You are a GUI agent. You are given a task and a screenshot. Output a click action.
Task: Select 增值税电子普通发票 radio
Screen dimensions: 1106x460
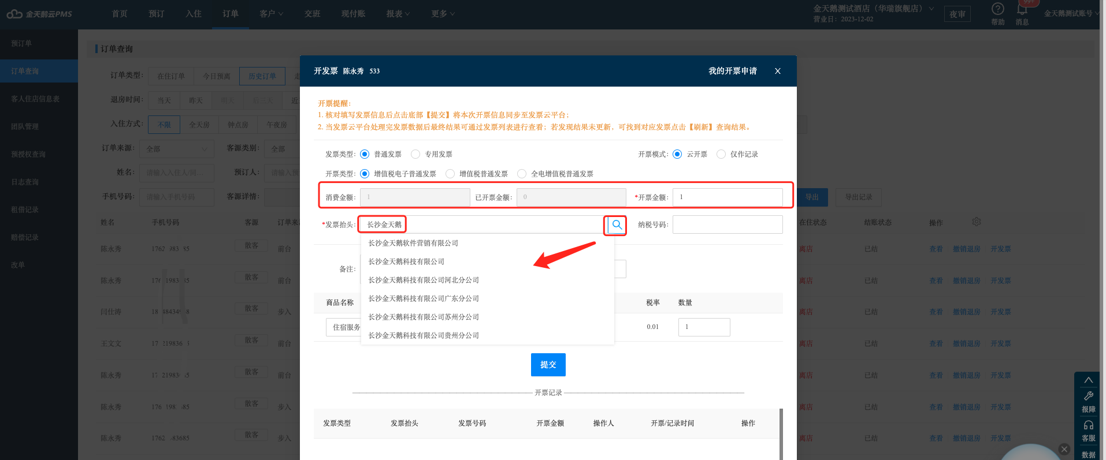click(365, 174)
